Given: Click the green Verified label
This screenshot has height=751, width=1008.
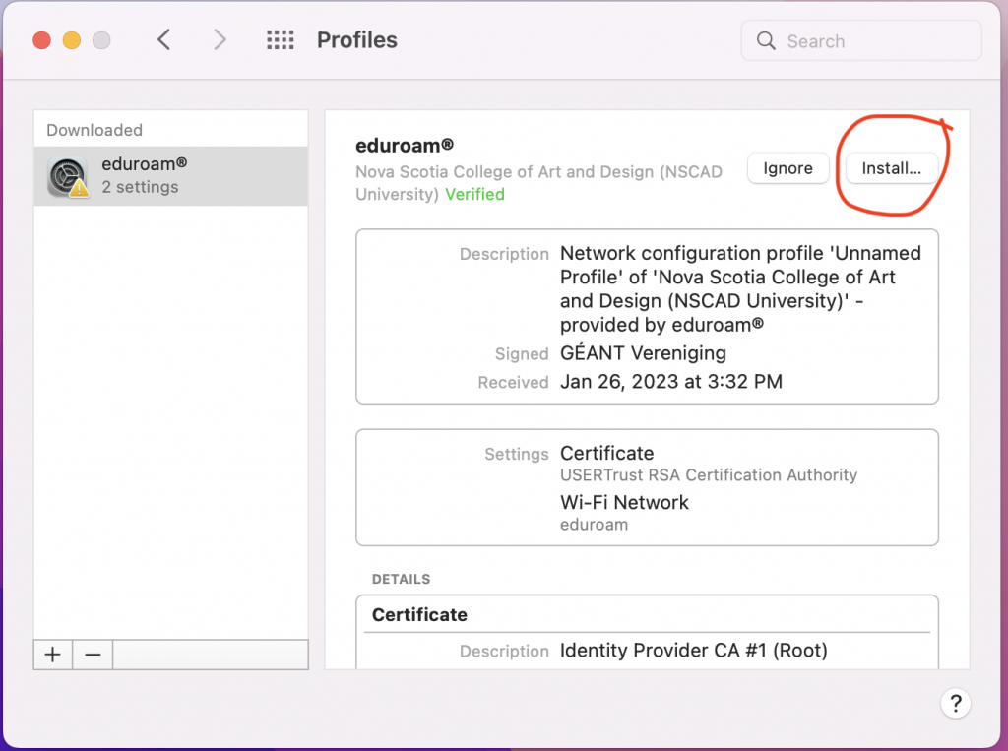Looking at the screenshot, I should coord(475,194).
